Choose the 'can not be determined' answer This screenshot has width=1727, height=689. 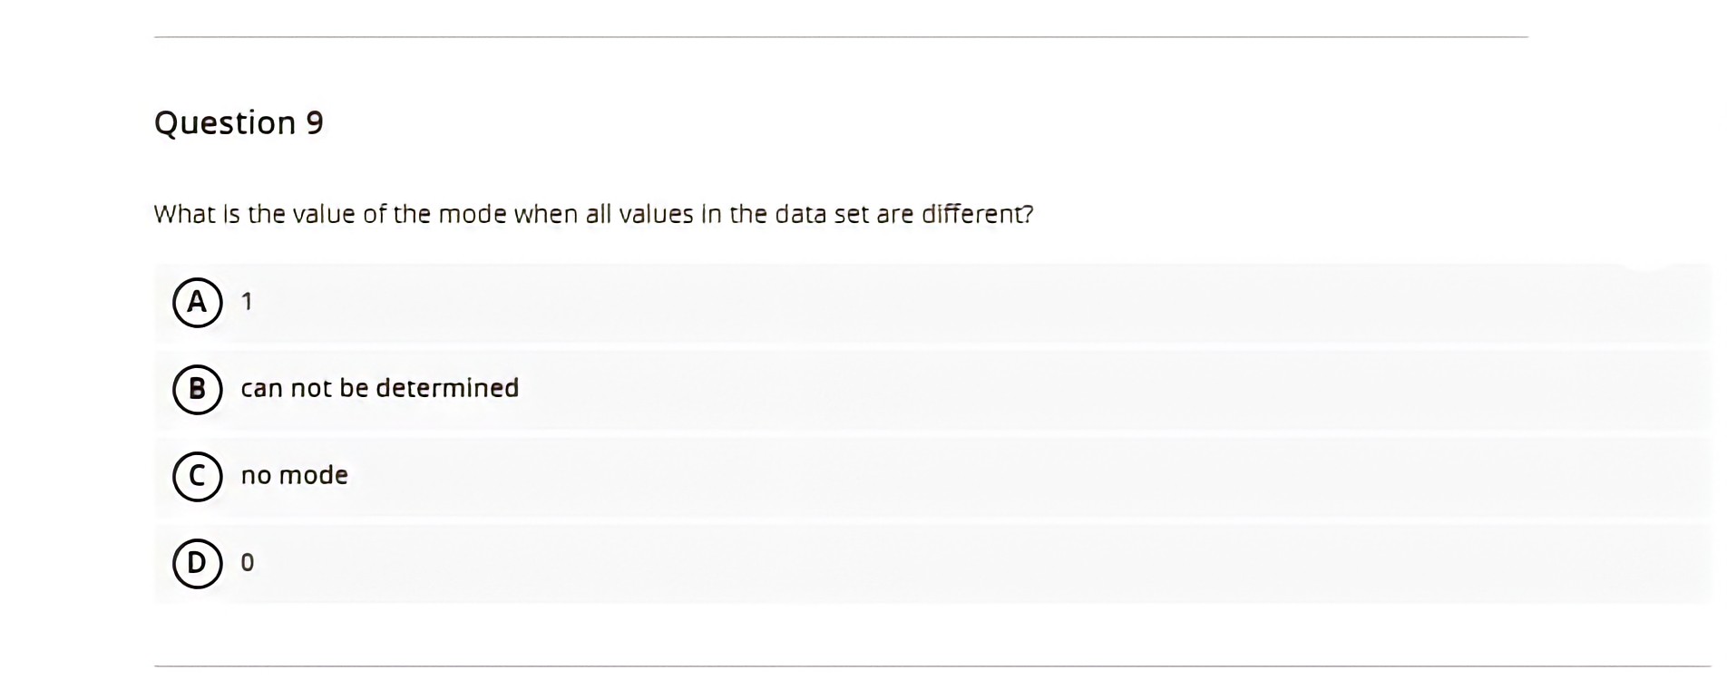(379, 387)
